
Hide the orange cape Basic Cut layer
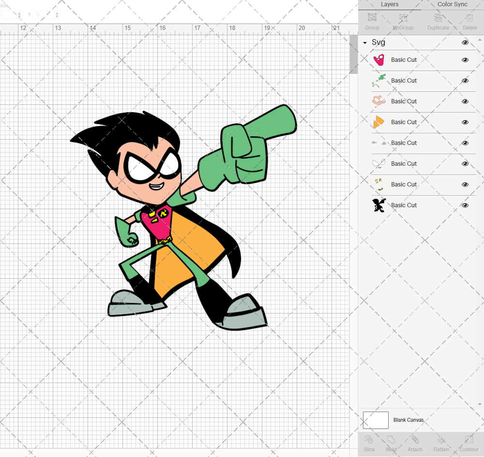click(465, 122)
